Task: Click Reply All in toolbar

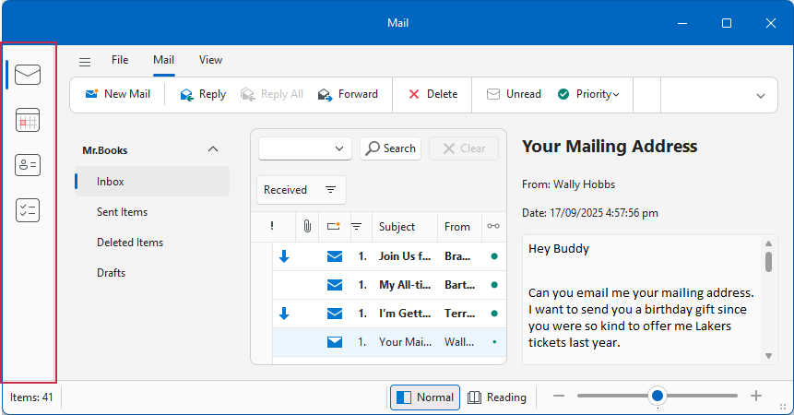Action: (x=272, y=94)
